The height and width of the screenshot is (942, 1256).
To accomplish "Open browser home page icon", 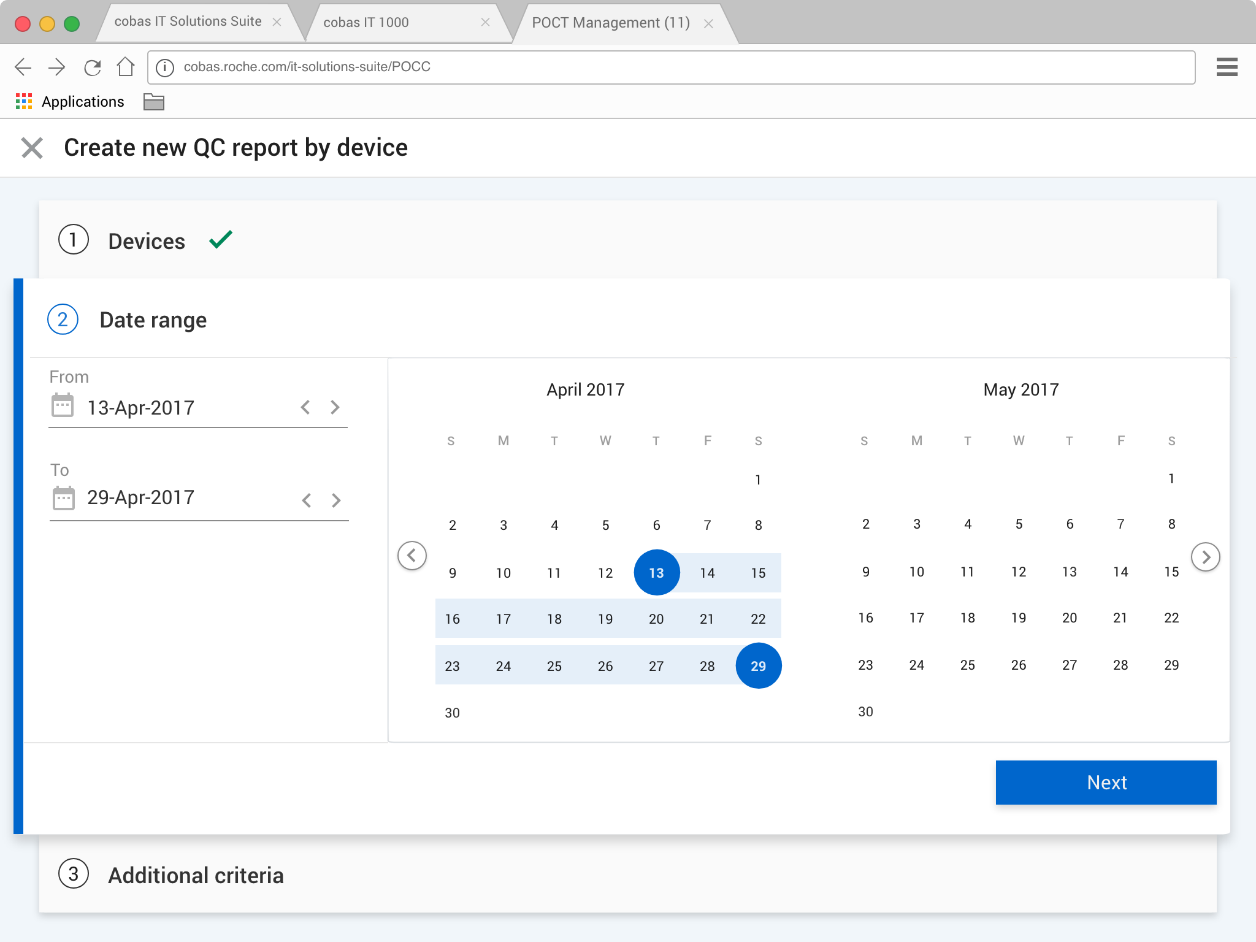I will [126, 67].
